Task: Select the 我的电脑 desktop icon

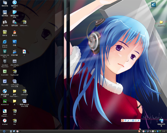Action: [x=5, y=14]
